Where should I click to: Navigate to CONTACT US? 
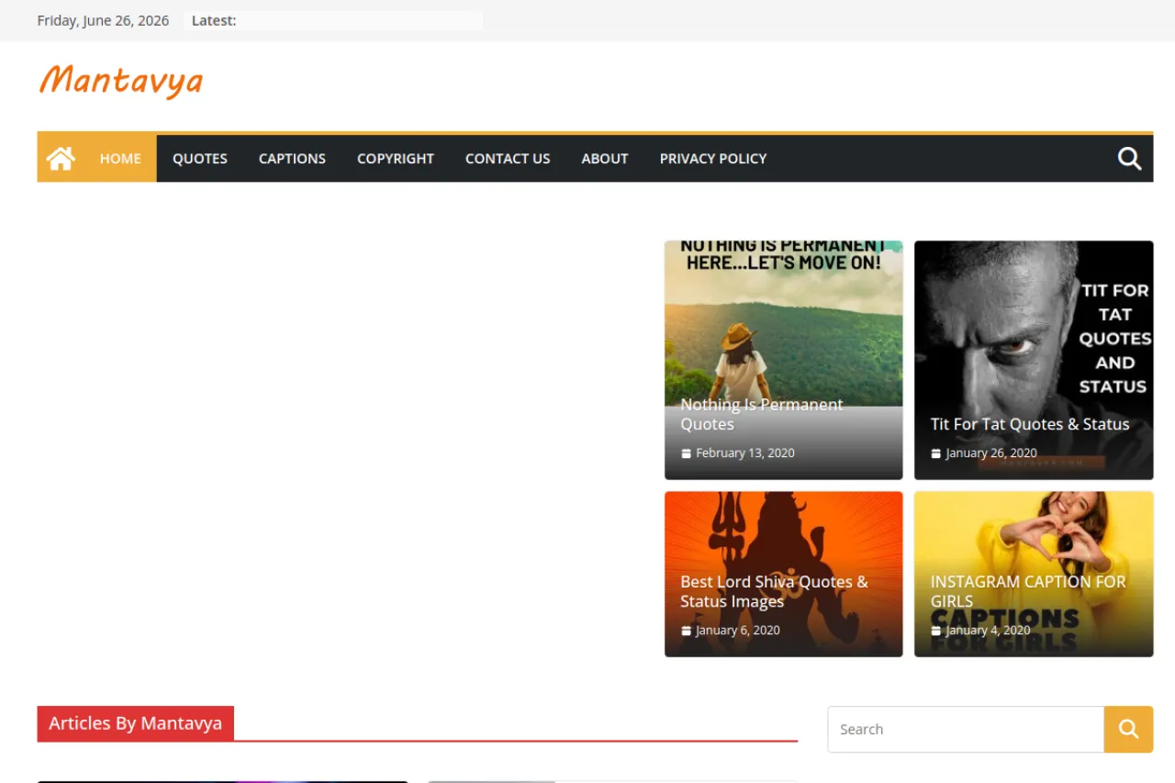click(508, 159)
